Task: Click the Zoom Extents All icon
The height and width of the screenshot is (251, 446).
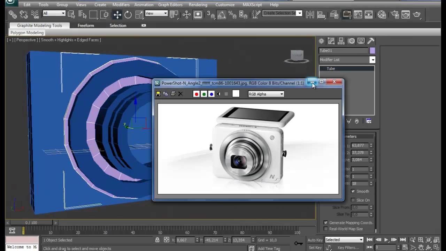Action: tap(429, 240)
